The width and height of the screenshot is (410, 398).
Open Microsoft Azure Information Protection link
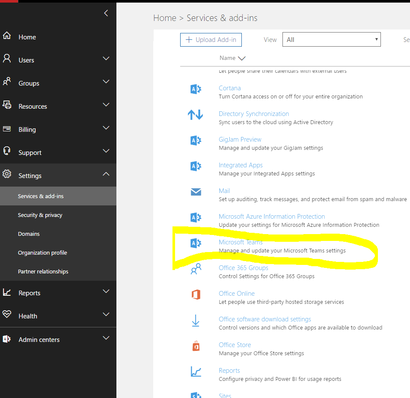pyautogui.click(x=272, y=217)
